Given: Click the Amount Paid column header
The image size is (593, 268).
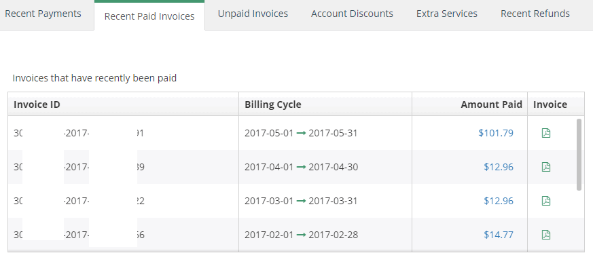Looking at the screenshot, I should pos(469,104).
